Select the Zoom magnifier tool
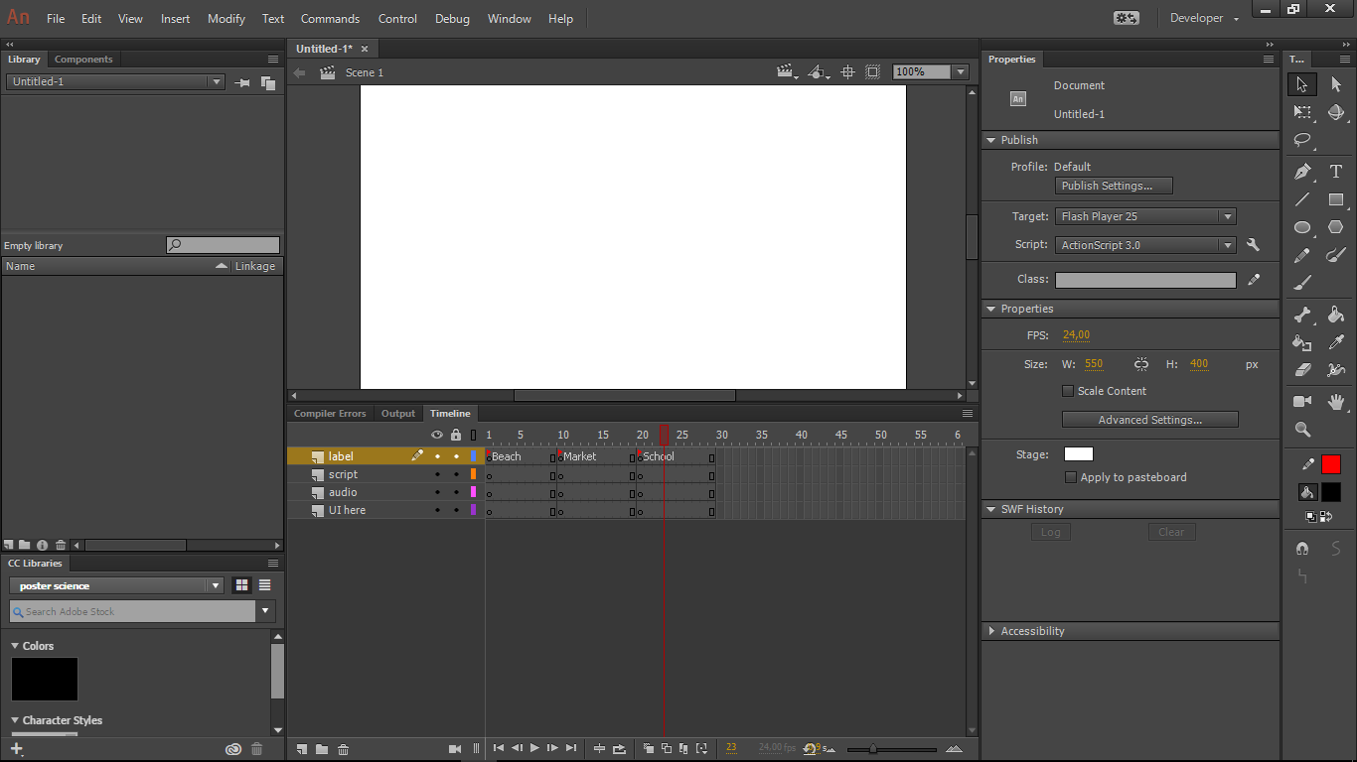The image size is (1357, 762). coord(1302,430)
